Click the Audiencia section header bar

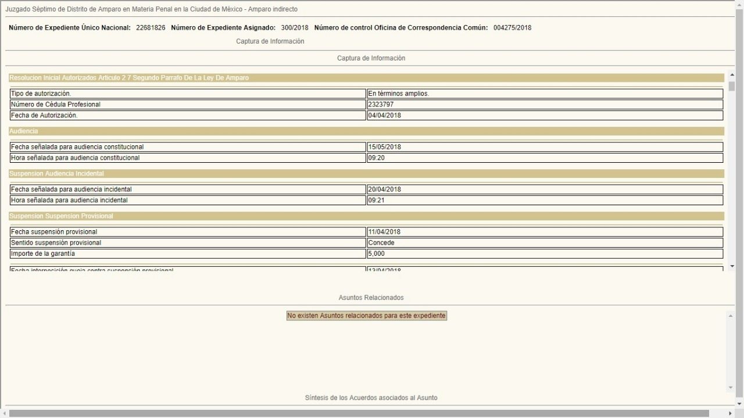[x=366, y=131]
